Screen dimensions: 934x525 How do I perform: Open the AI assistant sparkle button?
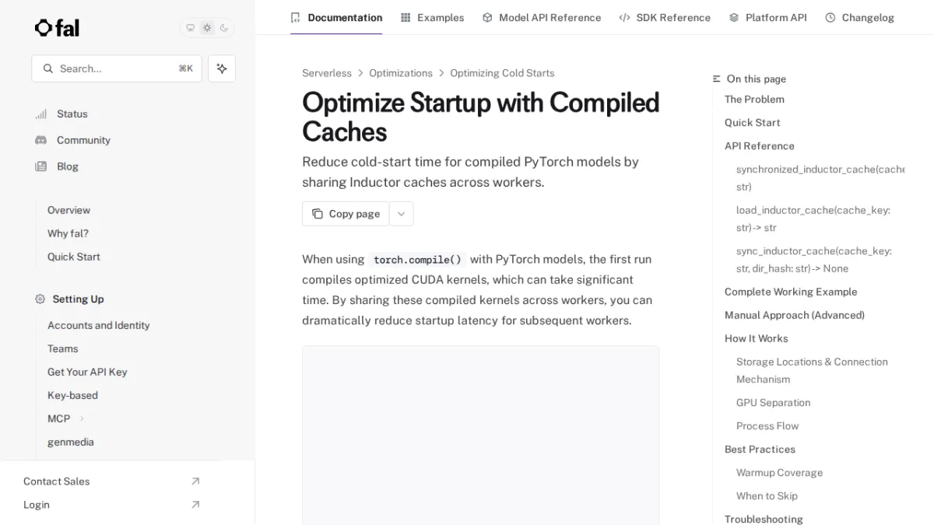click(x=222, y=68)
